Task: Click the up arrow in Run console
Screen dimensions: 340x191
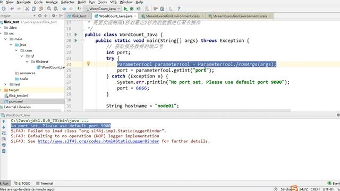Action: pyautogui.click(x=4, y=121)
